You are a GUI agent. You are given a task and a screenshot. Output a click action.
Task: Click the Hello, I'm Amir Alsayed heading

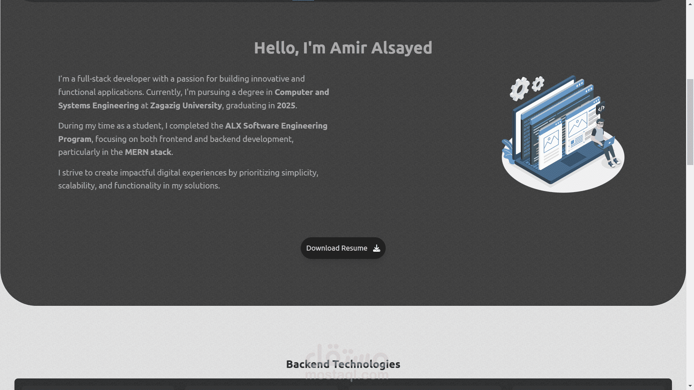click(343, 48)
